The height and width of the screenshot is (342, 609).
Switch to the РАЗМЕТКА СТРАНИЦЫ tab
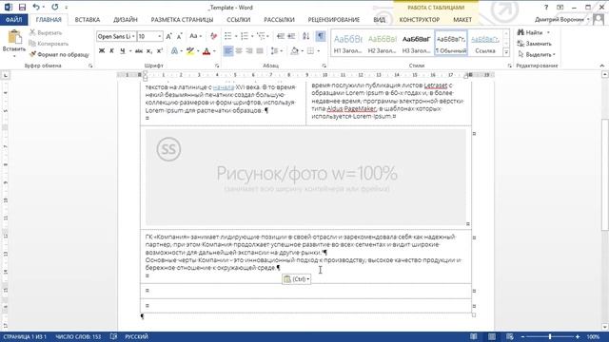point(182,19)
